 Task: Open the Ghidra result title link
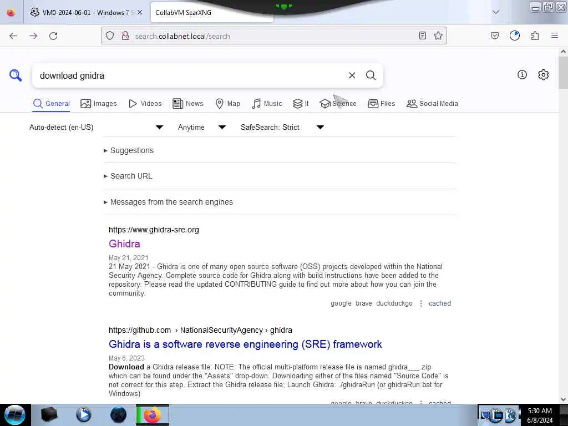124,244
